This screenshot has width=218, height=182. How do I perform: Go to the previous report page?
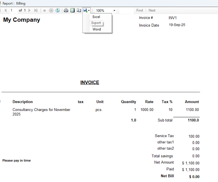[5, 10]
